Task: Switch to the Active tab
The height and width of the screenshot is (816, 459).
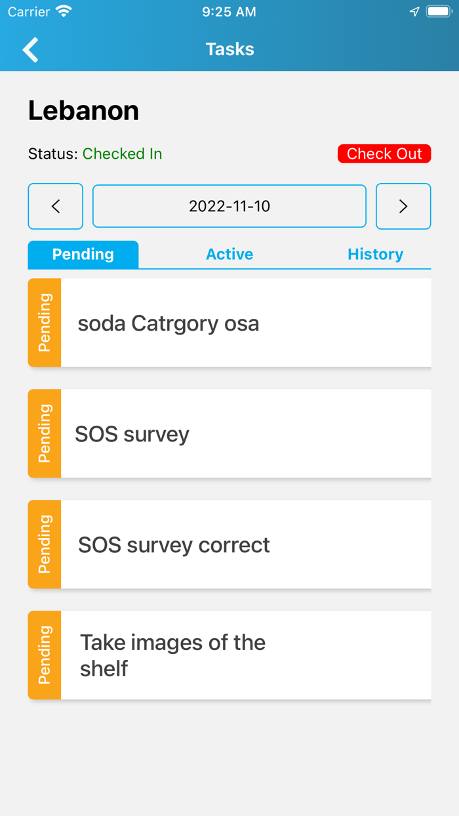Action: [229, 255]
